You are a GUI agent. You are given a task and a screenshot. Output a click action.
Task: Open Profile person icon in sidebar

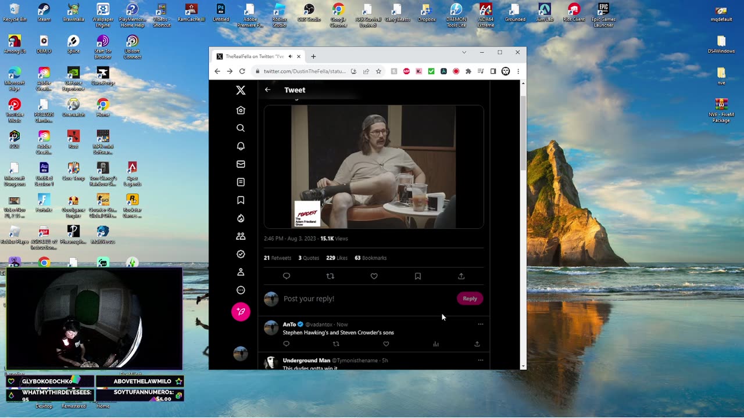click(x=241, y=272)
